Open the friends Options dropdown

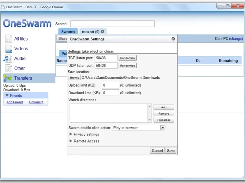pos(36,102)
